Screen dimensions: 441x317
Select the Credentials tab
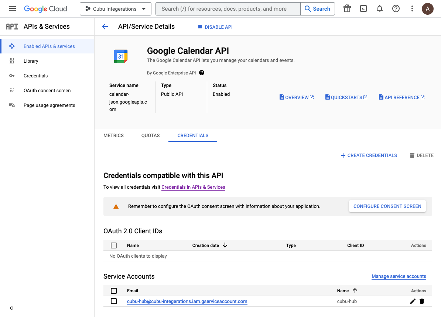click(193, 135)
